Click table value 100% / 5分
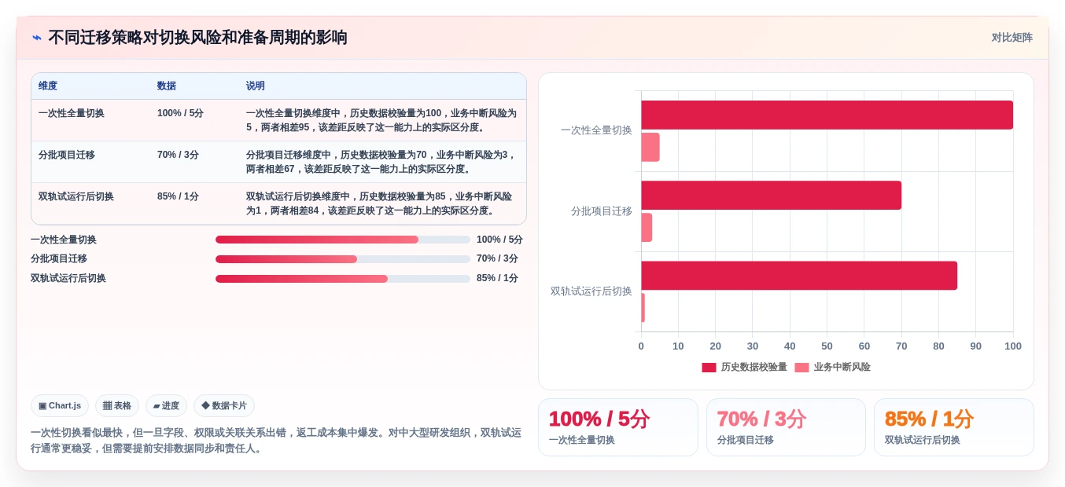The width and height of the screenshot is (1065, 487). click(x=180, y=113)
